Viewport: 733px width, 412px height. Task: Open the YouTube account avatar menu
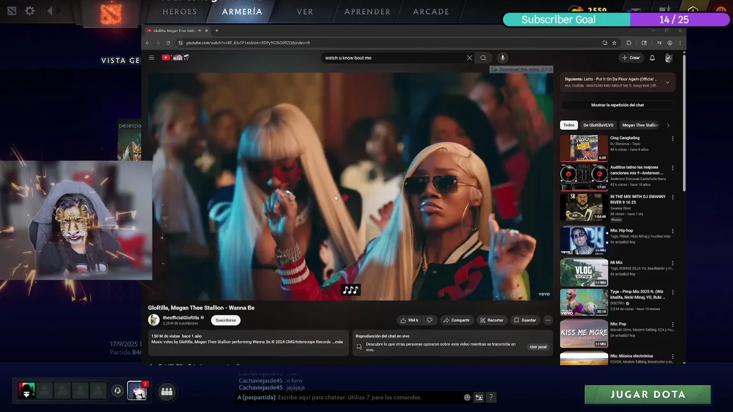click(668, 58)
